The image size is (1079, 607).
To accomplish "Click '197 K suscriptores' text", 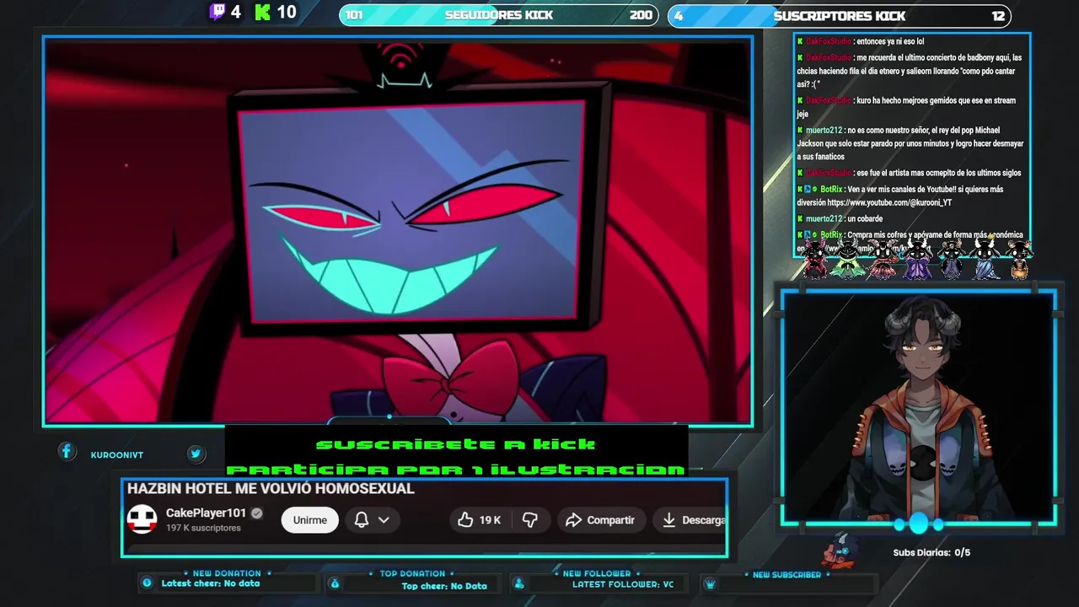I will click(x=203, y=528).
